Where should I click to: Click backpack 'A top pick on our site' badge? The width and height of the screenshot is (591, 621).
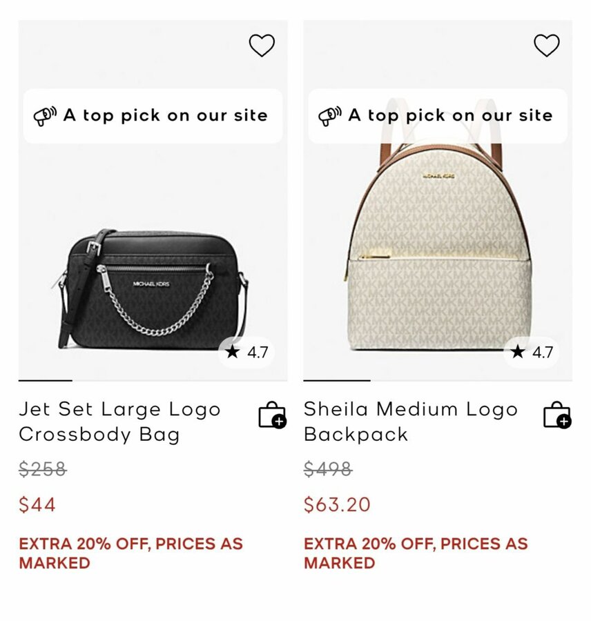pos(438,116)
